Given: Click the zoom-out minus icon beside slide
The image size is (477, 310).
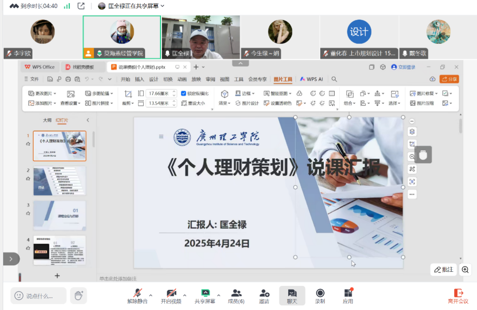Looking at the screenshot, I should coord(412,121).
